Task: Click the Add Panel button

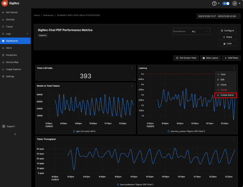Action: pyautogui.click(x=231, y=58)
